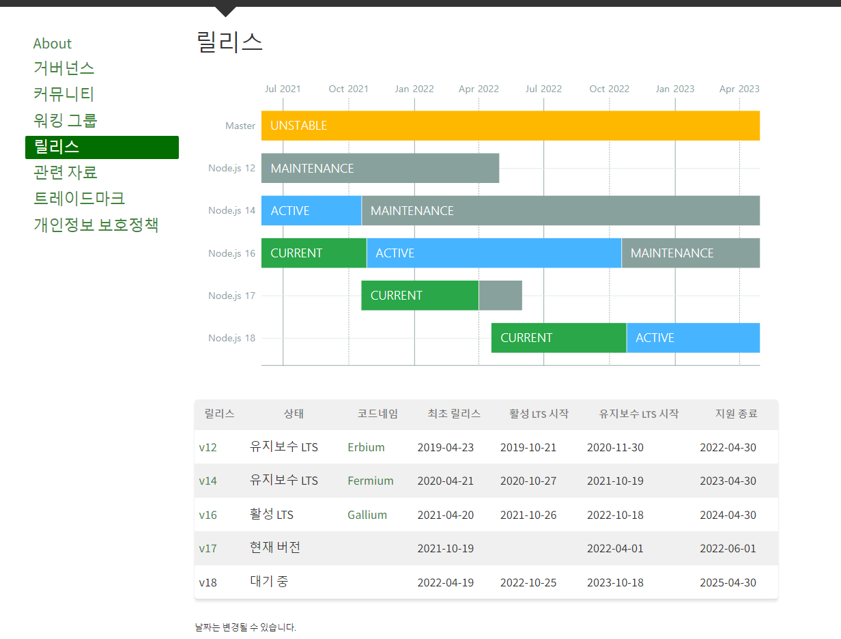
Task: Click the 코드네임 column header
Action: [x=377, y=414]
